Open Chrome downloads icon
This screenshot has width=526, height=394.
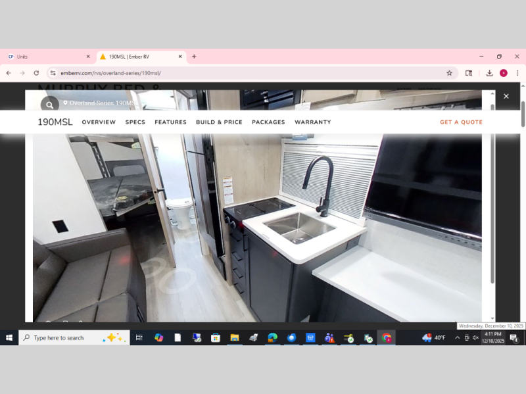[x=489, y=73]
